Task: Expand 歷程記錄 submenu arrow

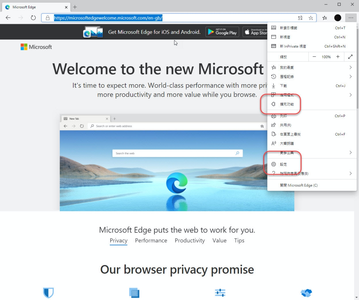Action: [350, 77]
